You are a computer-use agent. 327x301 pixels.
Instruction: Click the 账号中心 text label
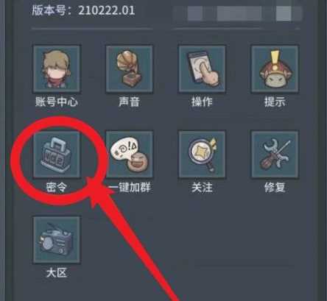pos(57,102)
